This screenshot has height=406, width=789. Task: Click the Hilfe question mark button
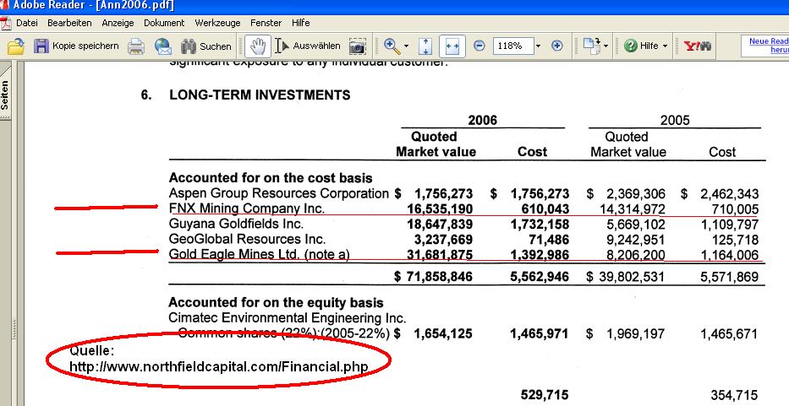[x=640, y=46]
